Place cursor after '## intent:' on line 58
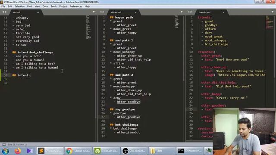Image resolution: width=276 pixels, height=155 pixels. [x=30, y=75]
